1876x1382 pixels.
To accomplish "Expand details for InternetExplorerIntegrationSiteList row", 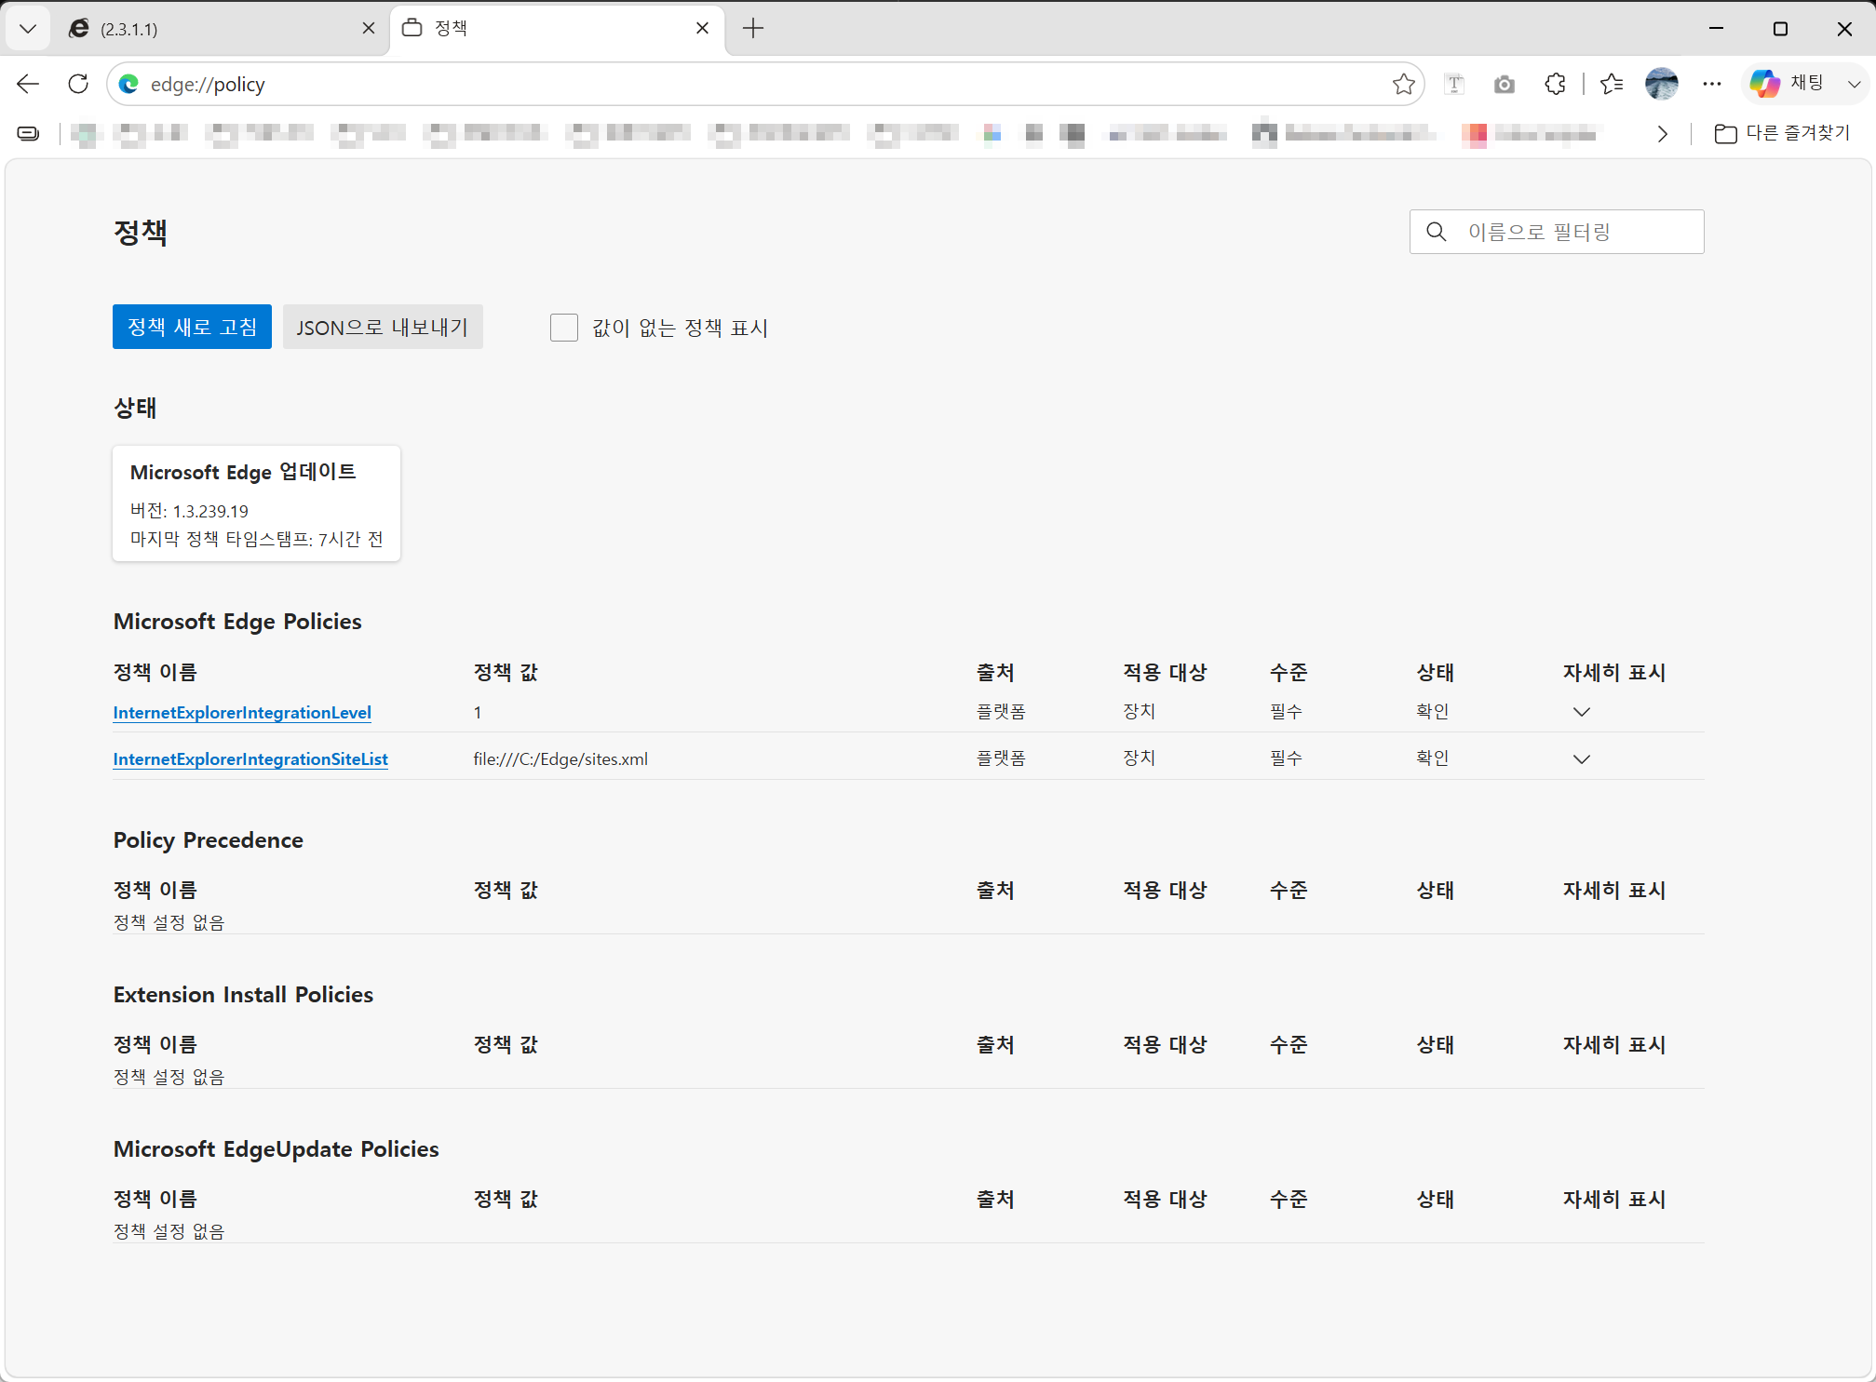I will [1582, 758].
